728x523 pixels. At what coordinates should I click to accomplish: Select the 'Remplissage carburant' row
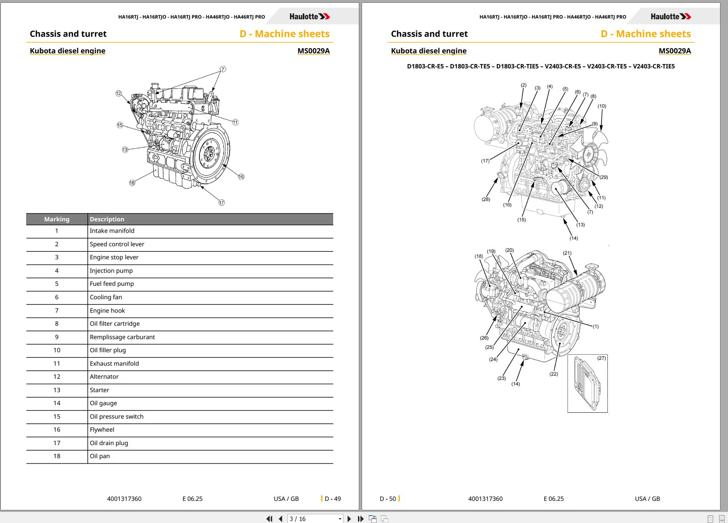[180, 337]
